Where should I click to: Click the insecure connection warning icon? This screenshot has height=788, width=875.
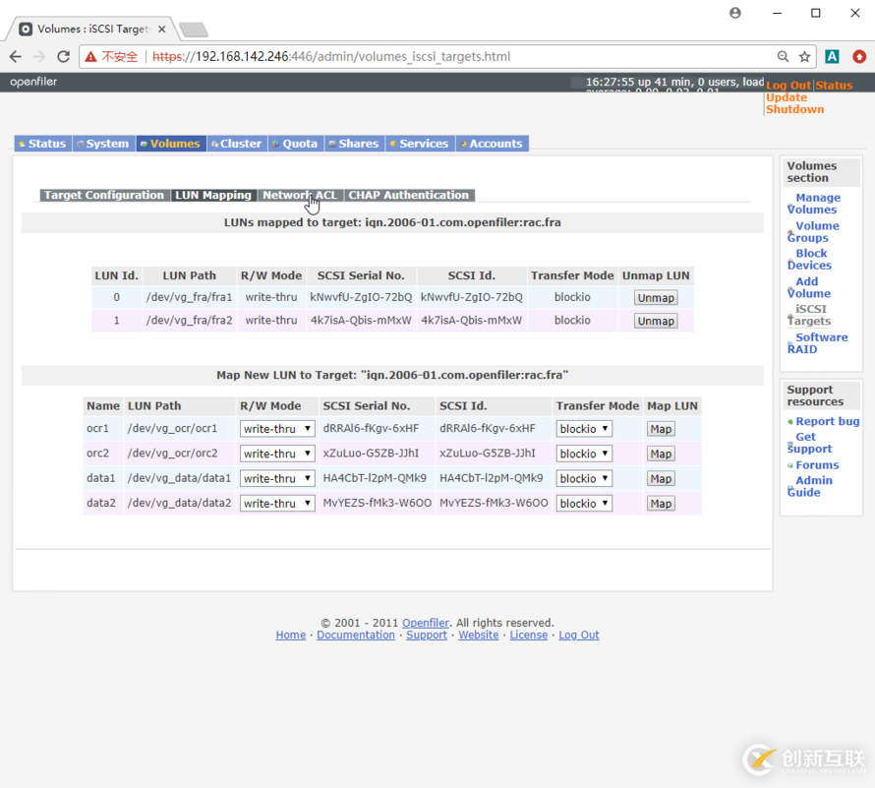(x=89, y=57)
